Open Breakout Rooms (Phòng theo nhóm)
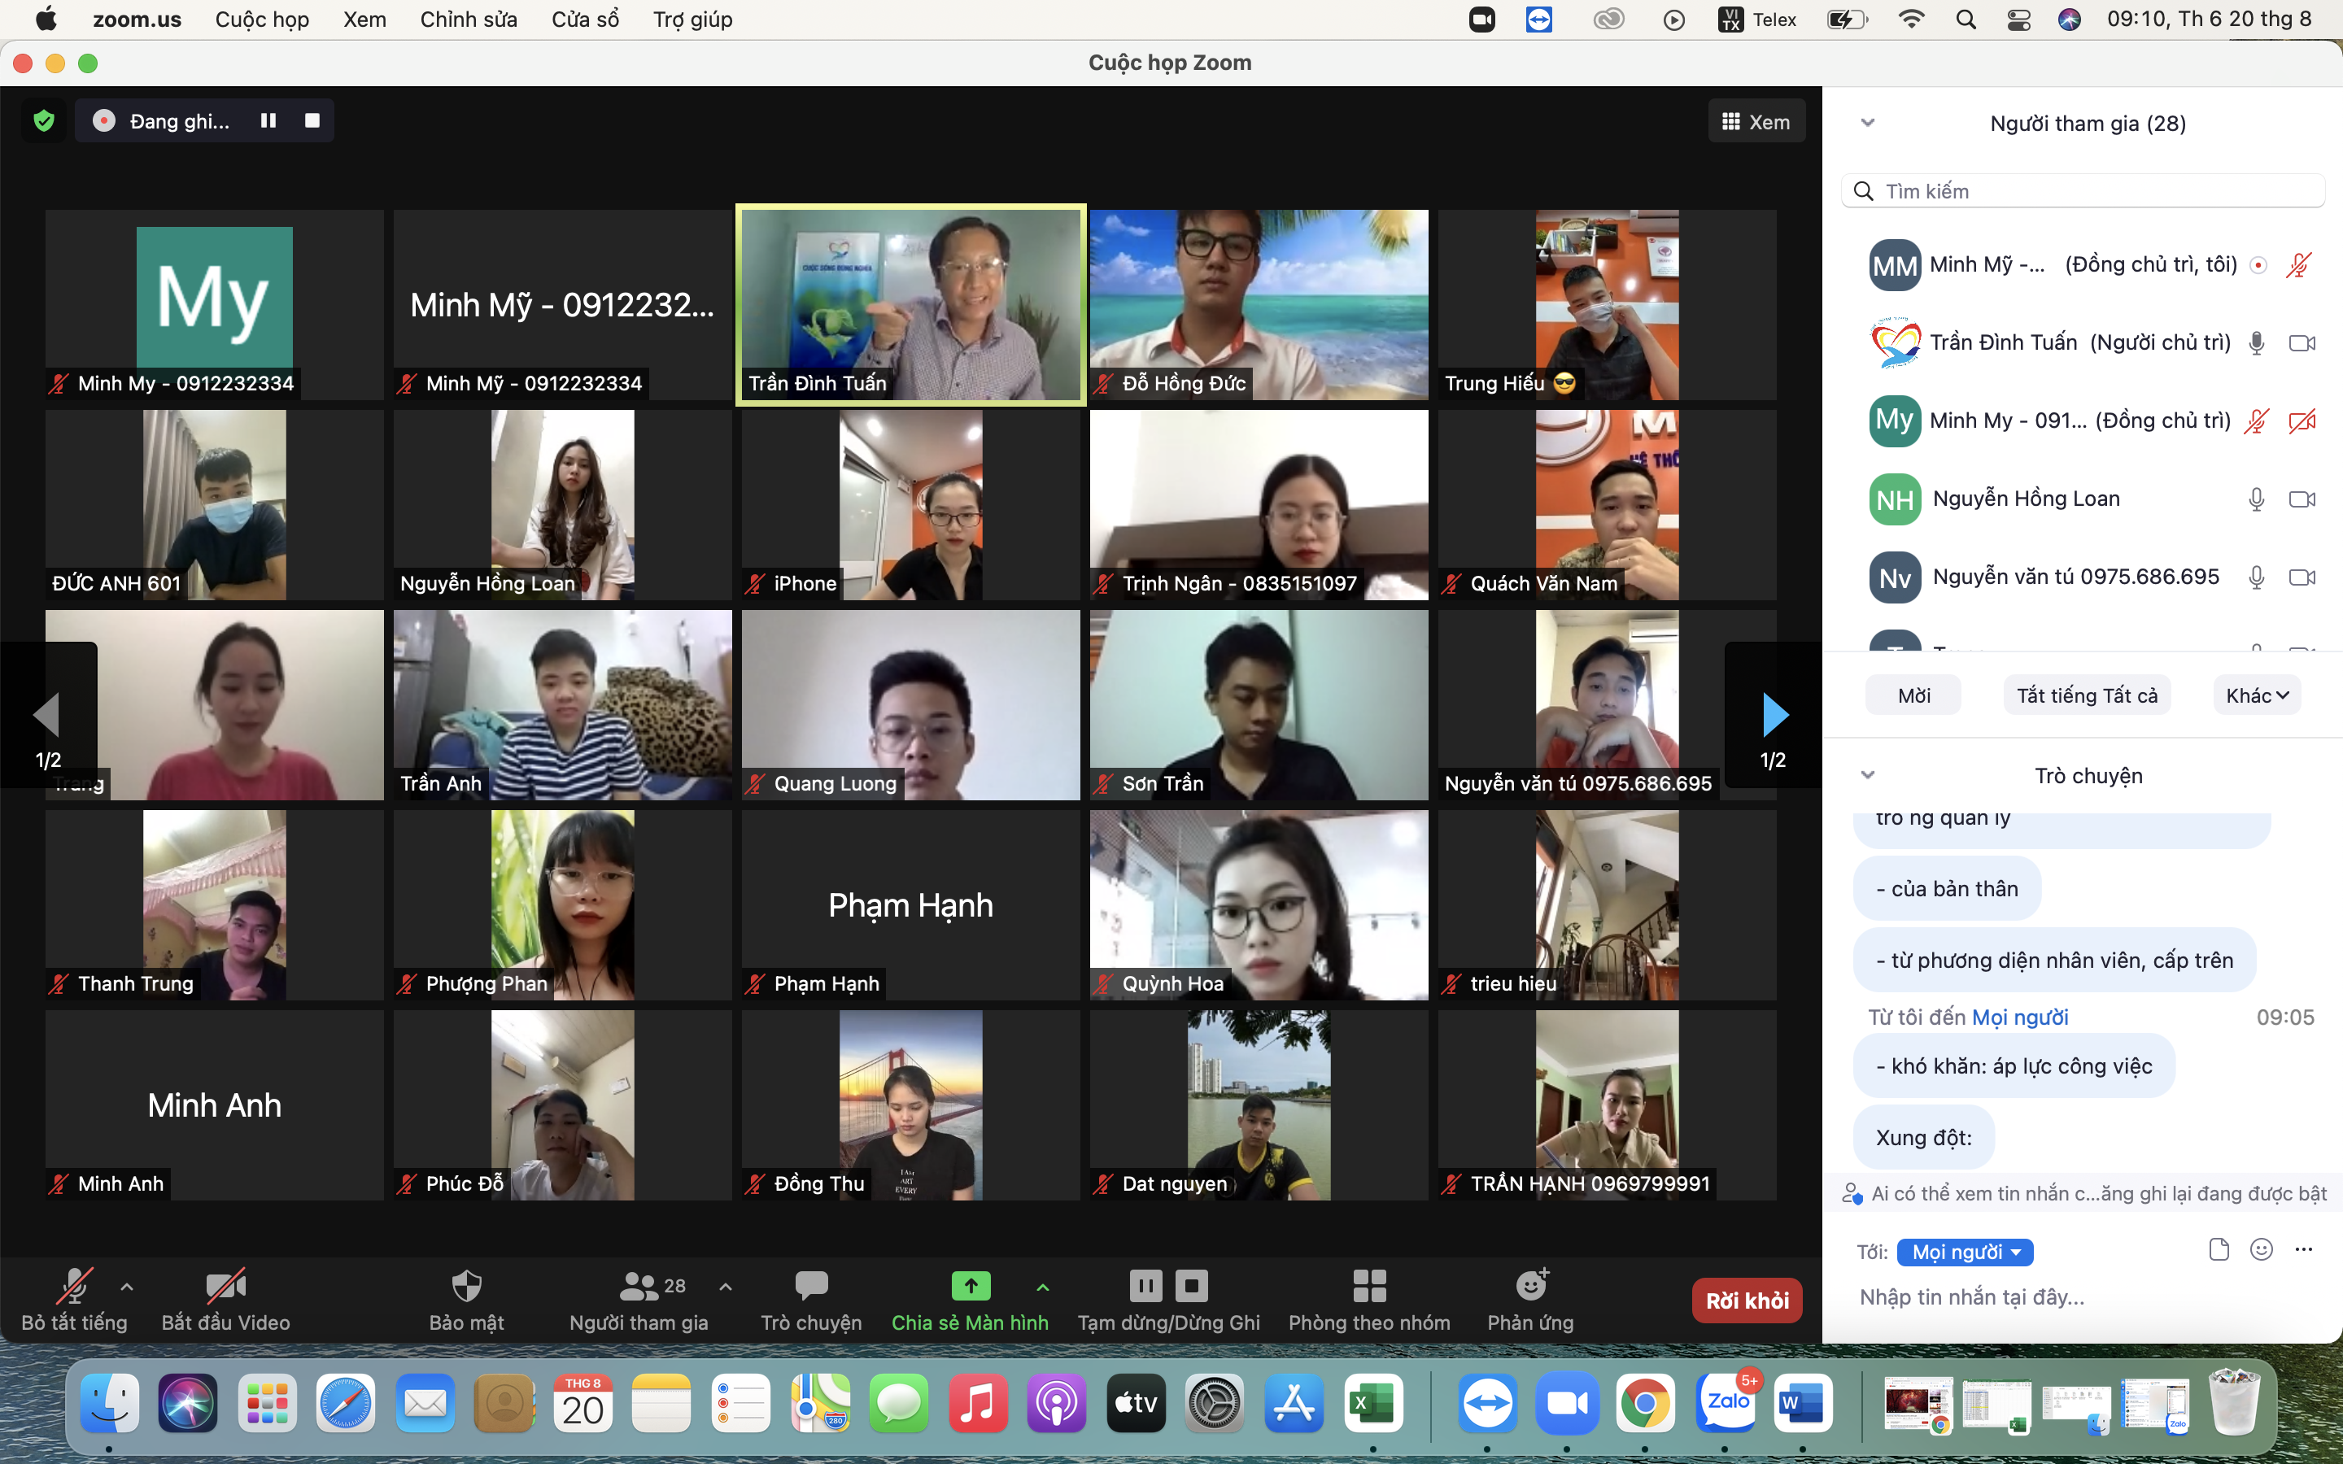The width and height of the screenshot is (2343, 1464). pos(1369,1286)
